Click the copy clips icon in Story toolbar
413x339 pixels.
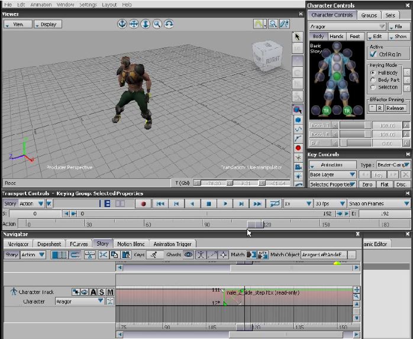(114, 255)
